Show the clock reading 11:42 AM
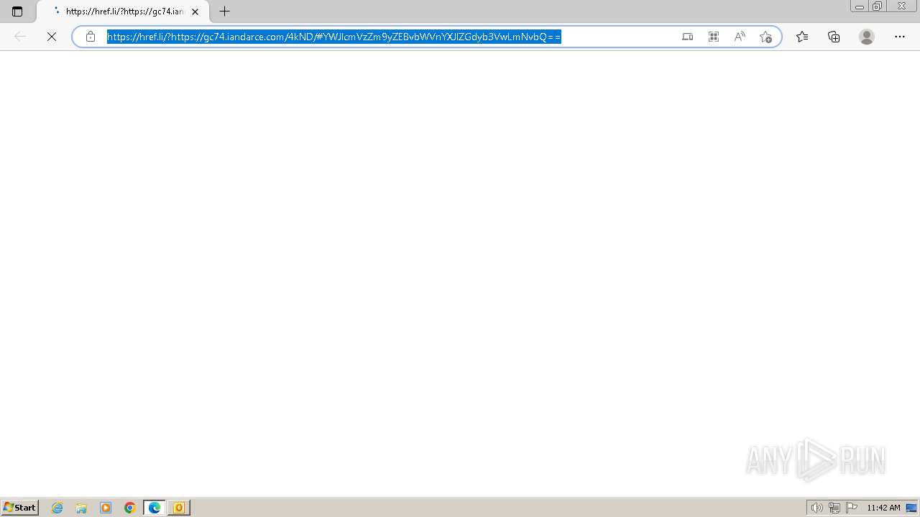The width and height of the screenshot is (920, 517). [883, 508]
